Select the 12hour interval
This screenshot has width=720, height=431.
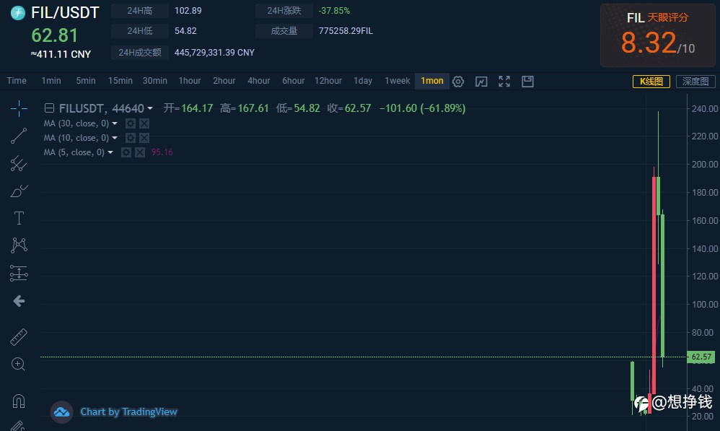tap(328, 81)
